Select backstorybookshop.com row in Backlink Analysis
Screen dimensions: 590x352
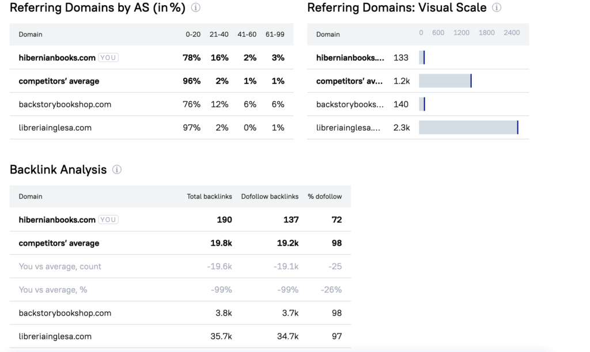tap(65, 313)
